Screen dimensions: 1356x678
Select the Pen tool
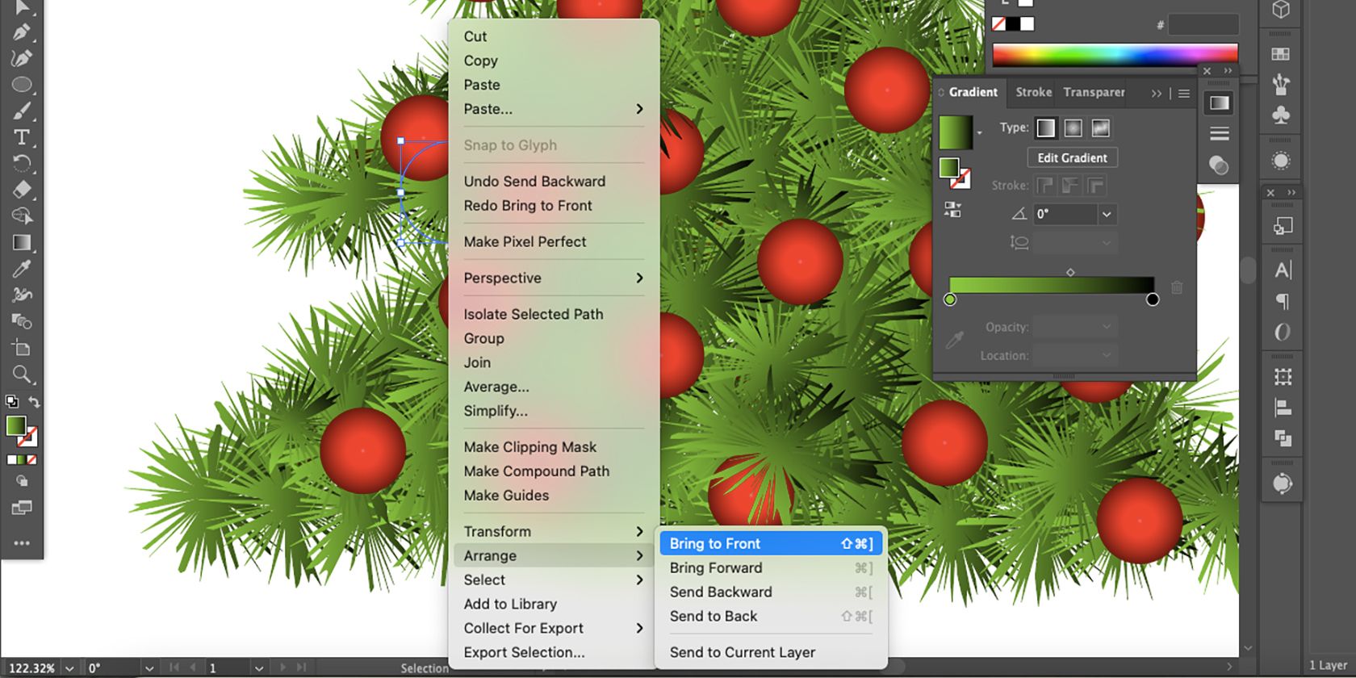[x=21, y=32]
